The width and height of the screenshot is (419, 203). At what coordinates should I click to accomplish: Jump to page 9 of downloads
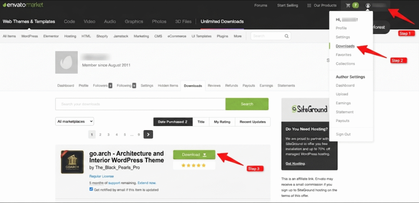139,135
